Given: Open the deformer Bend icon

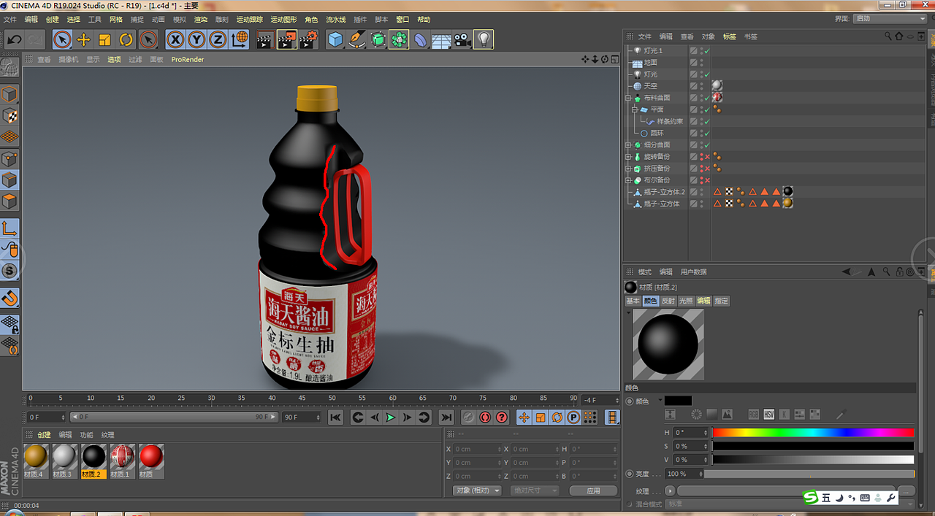Looking at the screenshot, I should click(x=420, y=39).
